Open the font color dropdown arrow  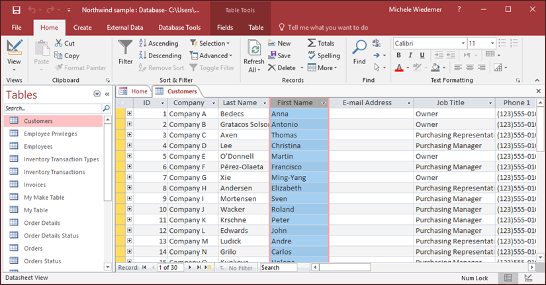coord(408,67)
